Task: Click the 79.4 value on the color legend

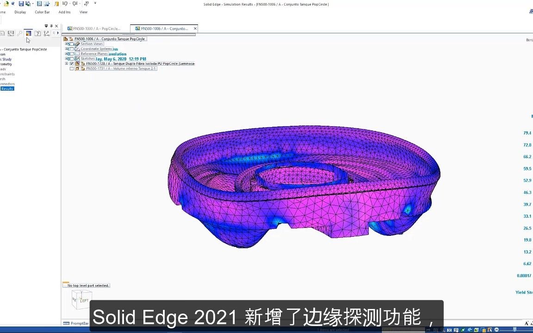Action: 527,133
